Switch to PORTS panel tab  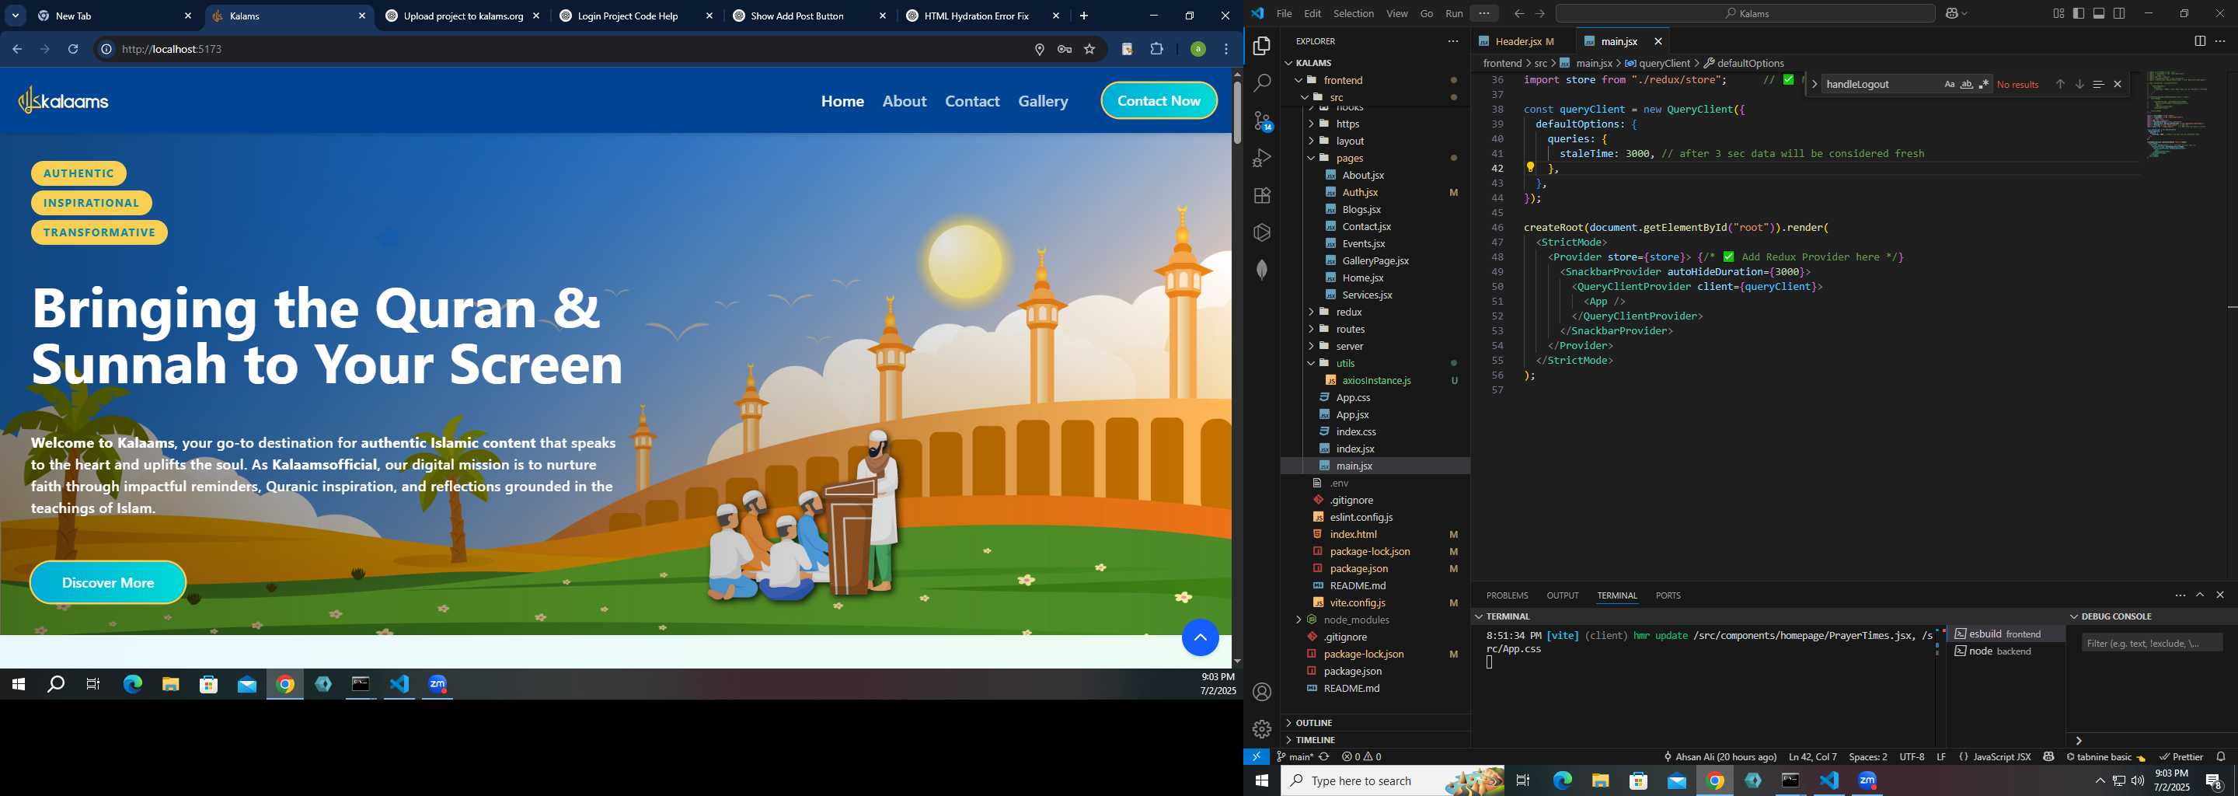[1667, 595]
